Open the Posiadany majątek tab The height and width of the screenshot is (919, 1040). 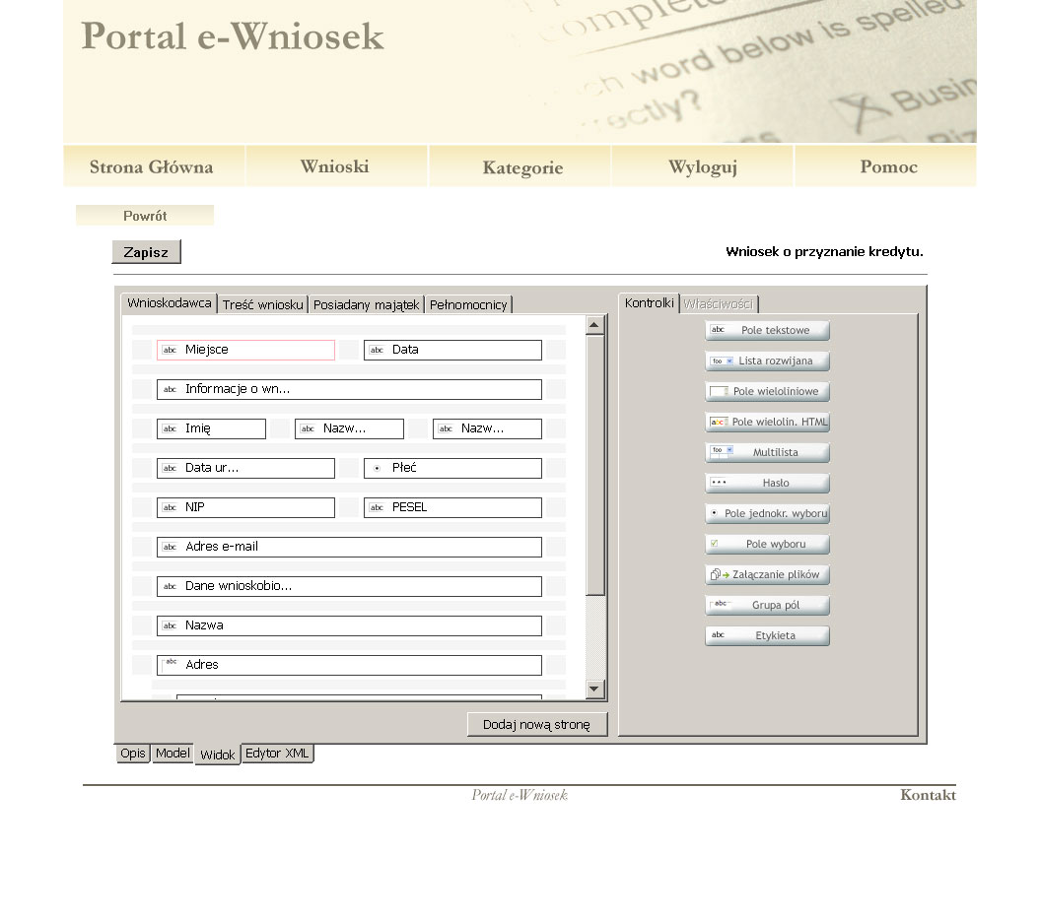pyautogui.click(x=366, y=304)
